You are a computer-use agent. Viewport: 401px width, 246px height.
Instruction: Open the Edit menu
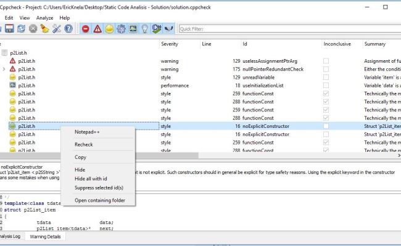9,18
